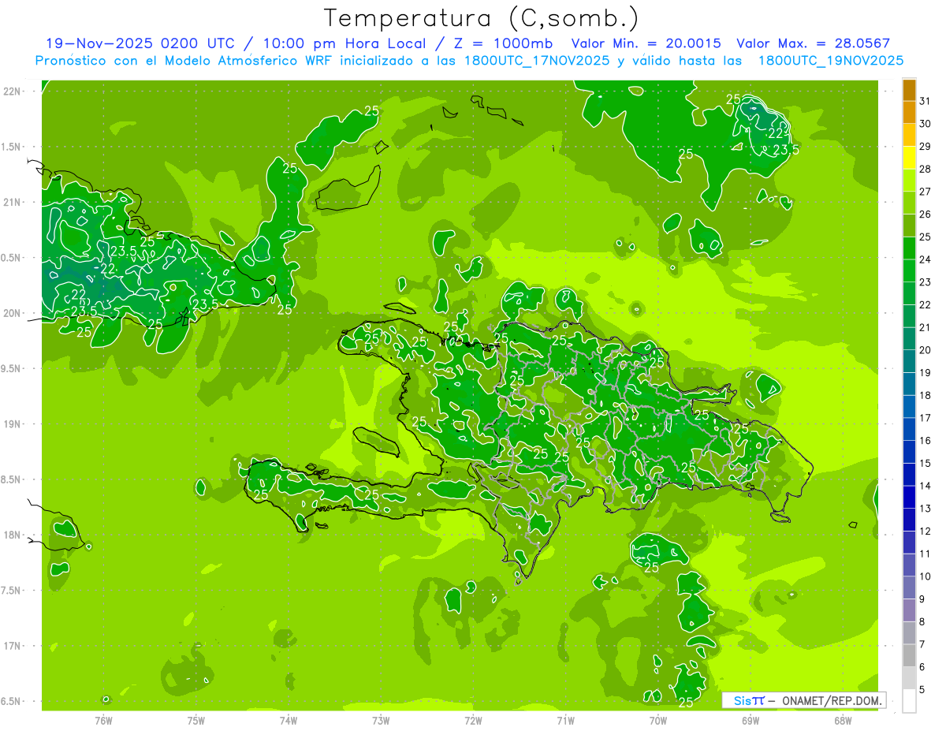The image size is (946, 731).
Task: Click the '74W' longitude label
Action: (289, 721)
